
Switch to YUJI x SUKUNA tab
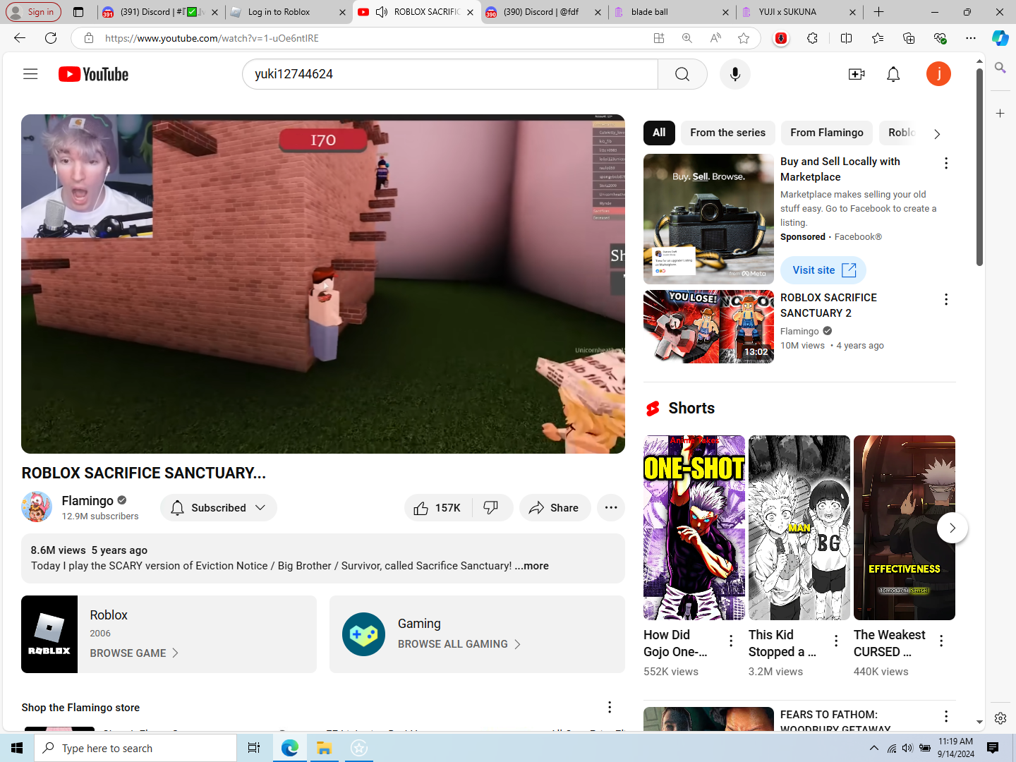pyautogui.click(x=799, y=12)
